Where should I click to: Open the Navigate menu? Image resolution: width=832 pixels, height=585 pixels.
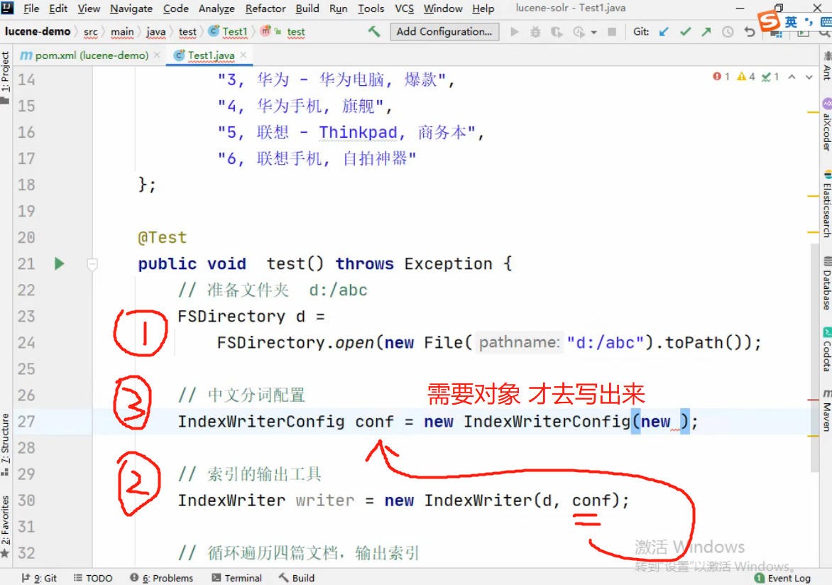pos(131,9)
